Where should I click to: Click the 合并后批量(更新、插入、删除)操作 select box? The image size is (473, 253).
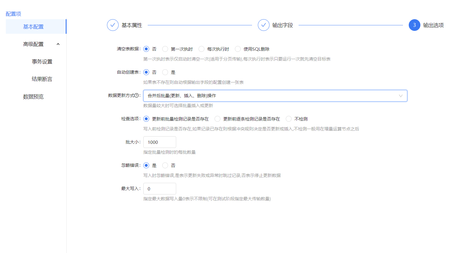[x=275, y=96]
